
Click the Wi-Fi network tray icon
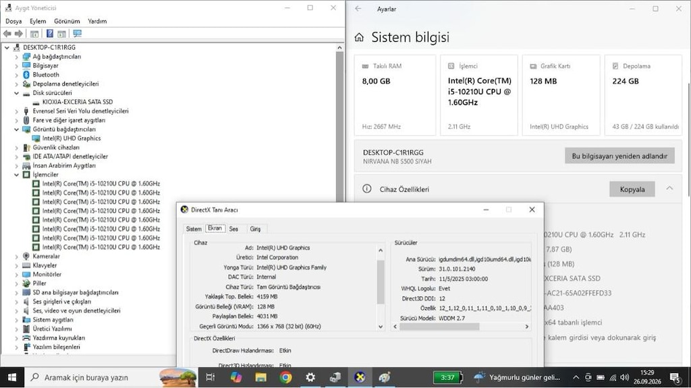[613, 377]
